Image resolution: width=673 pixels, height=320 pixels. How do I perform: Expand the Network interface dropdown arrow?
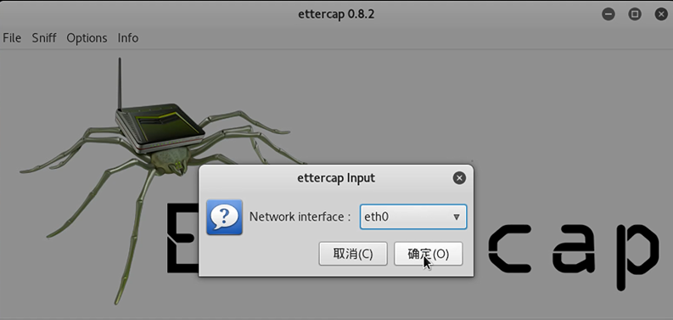[457, 217]
